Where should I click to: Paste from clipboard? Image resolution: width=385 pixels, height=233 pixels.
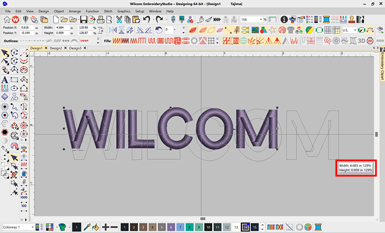click(x=136, y=19)
